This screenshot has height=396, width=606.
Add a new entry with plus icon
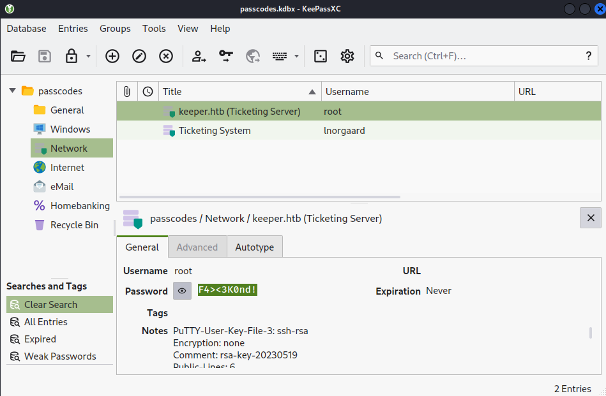(x=112, y=56)
